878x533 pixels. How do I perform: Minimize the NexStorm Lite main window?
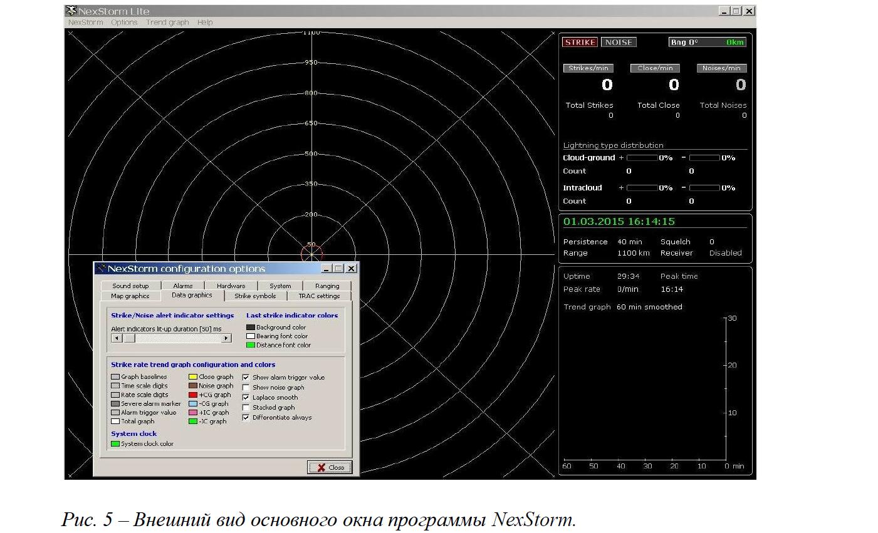click(724, 11)
